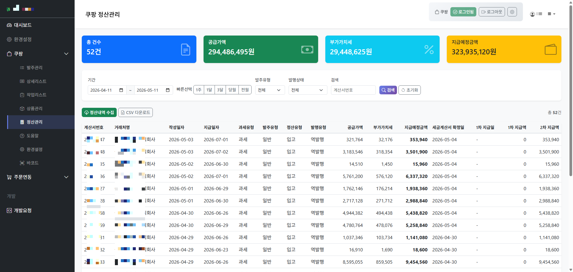Click the logo at sidebar top

pyautogui.click(x=20, y=8)
